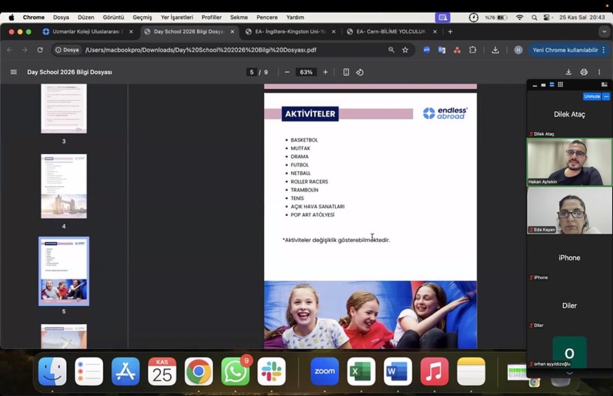Expand the Zoom participants panel chevron
The height and width of the screenshot is (396, 613).
(569, 373)
